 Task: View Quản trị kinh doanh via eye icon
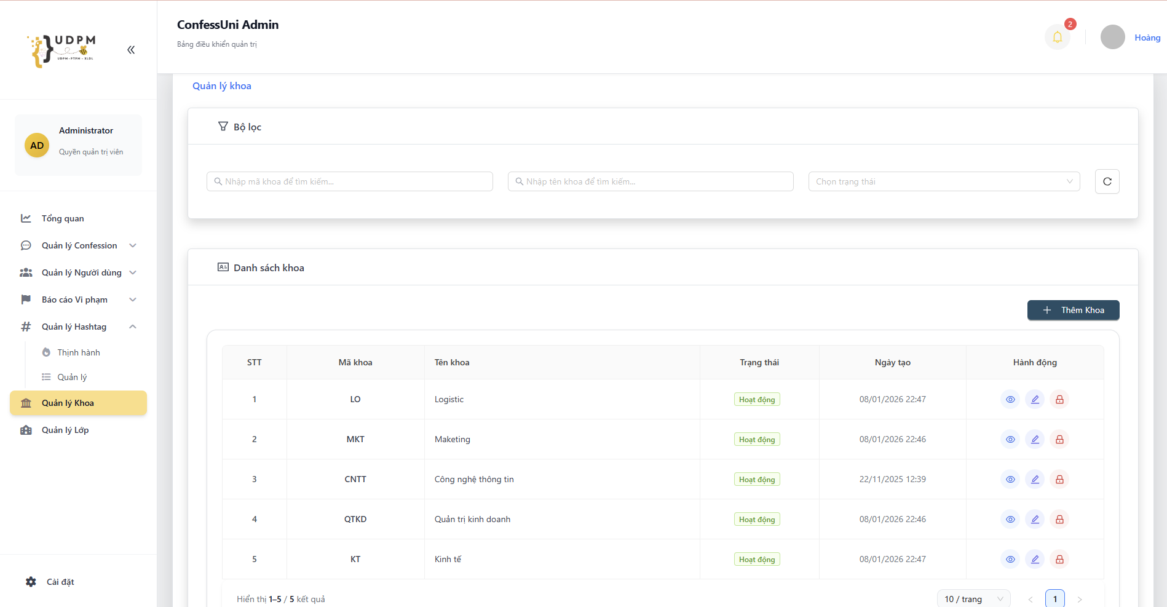click(x=1010, y=519)
